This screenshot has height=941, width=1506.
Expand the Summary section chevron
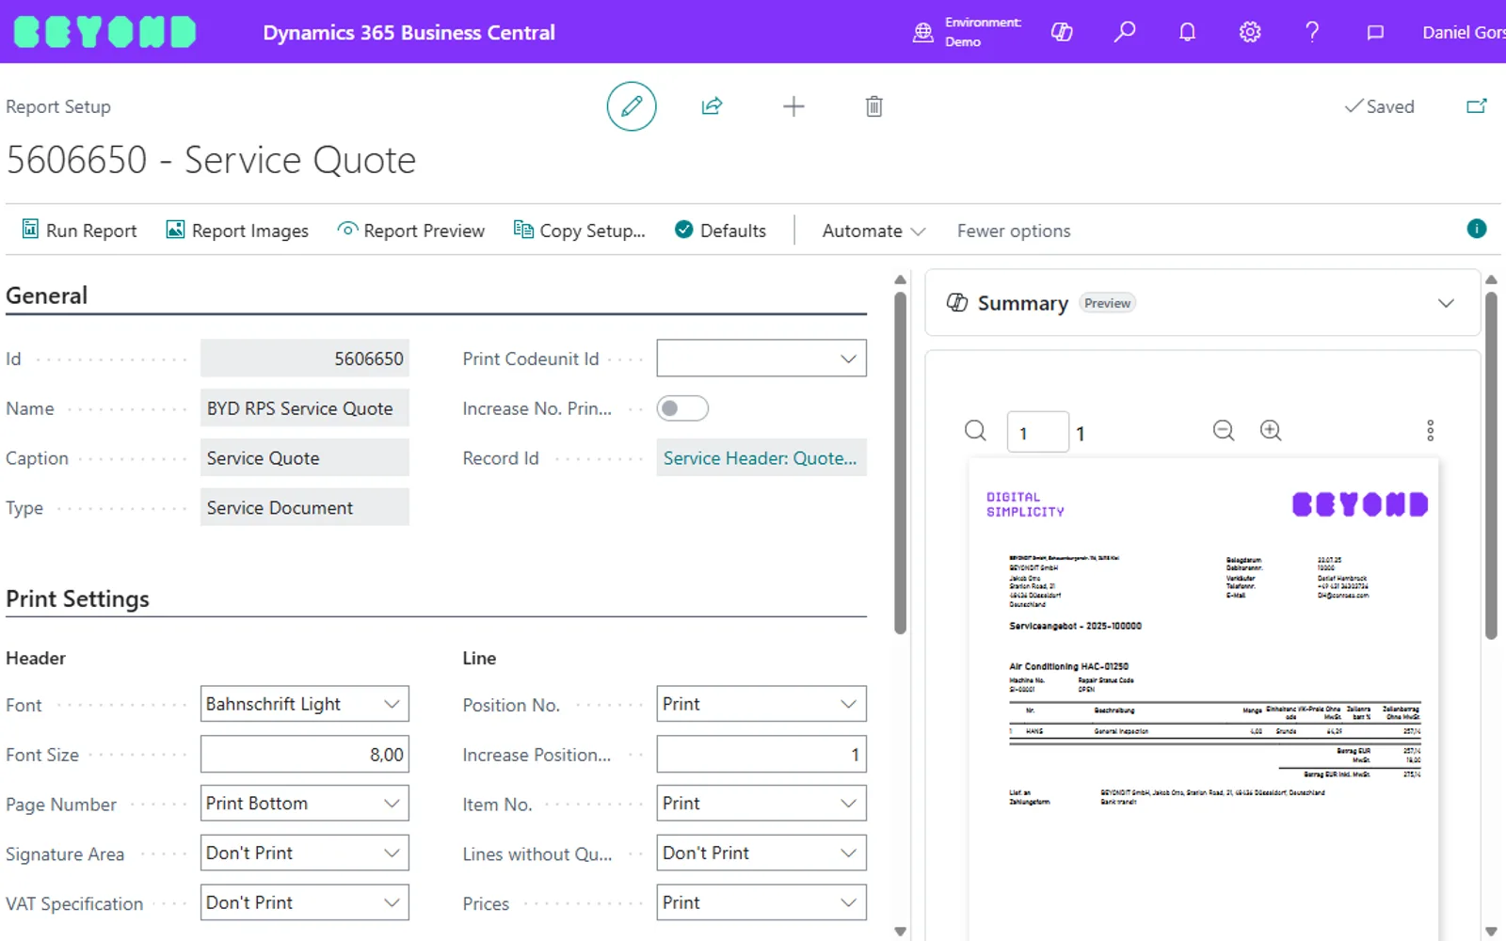point(1447,303)
